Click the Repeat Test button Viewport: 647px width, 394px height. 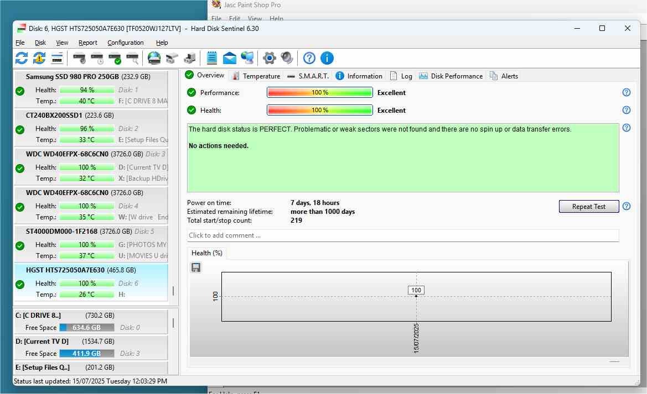tap(589, 207)
